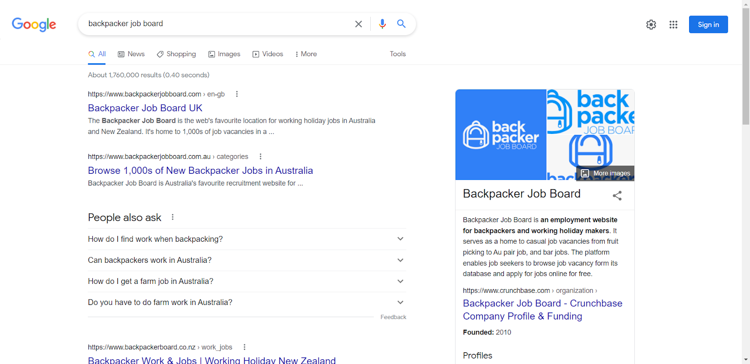Open search Tools
Image resolution: width=750 pixels, height=364 pixels.
(x=398, y=54)
